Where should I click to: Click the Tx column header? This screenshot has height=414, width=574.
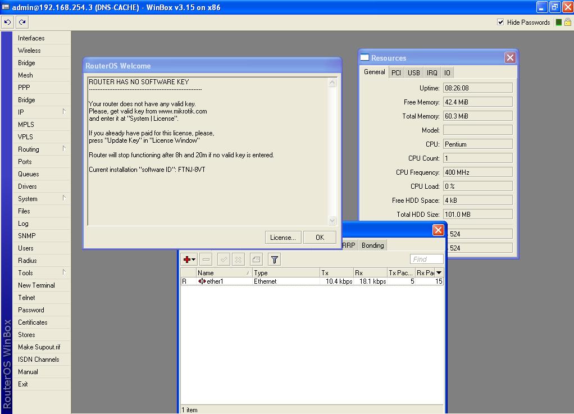click(x=336, y=272)
